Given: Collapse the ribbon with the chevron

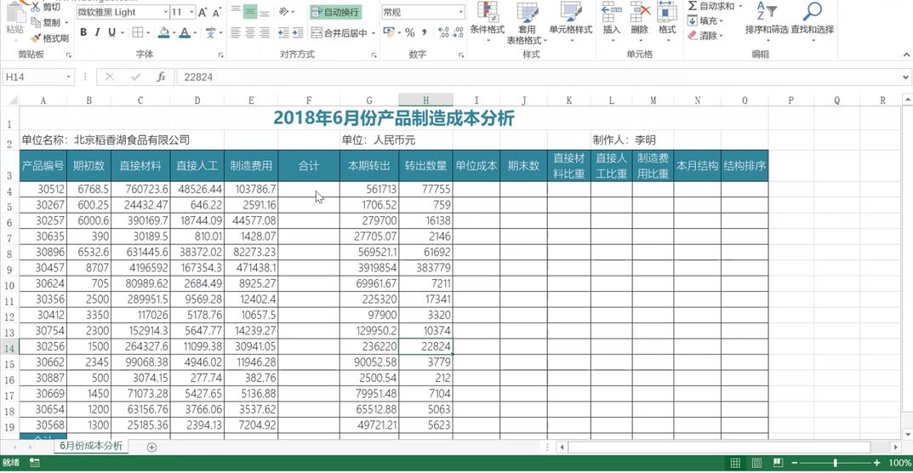Looking at the screenshot, I should [x=904, y=54].
